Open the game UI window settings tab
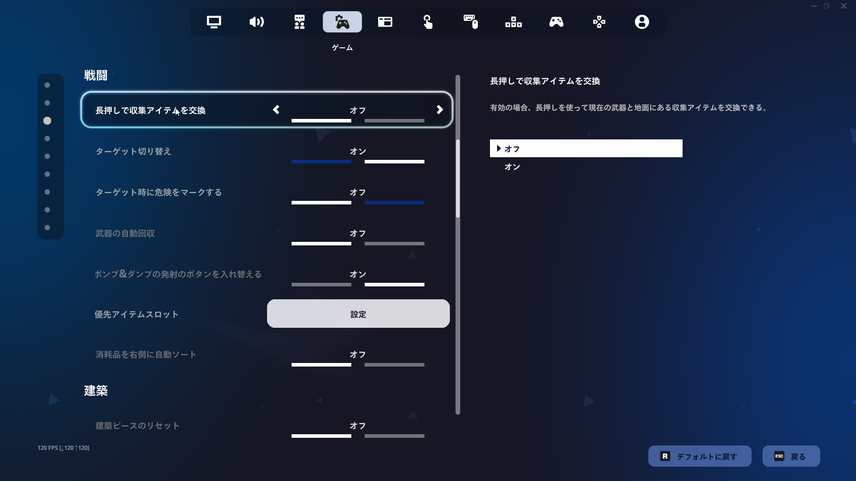 click(x=385, y=22)
